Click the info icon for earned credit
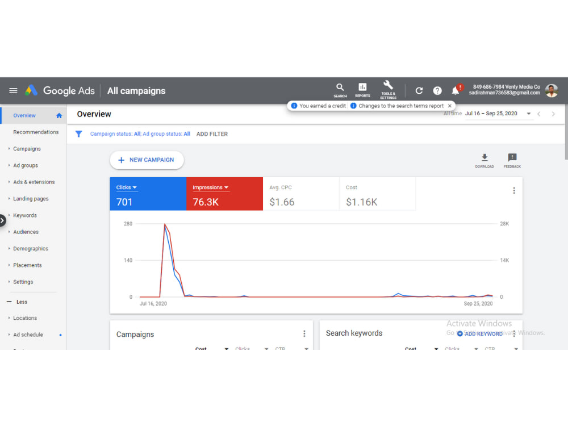Image resolution: width=568 pixels, height=426 pixels. (x=294, y=106)
